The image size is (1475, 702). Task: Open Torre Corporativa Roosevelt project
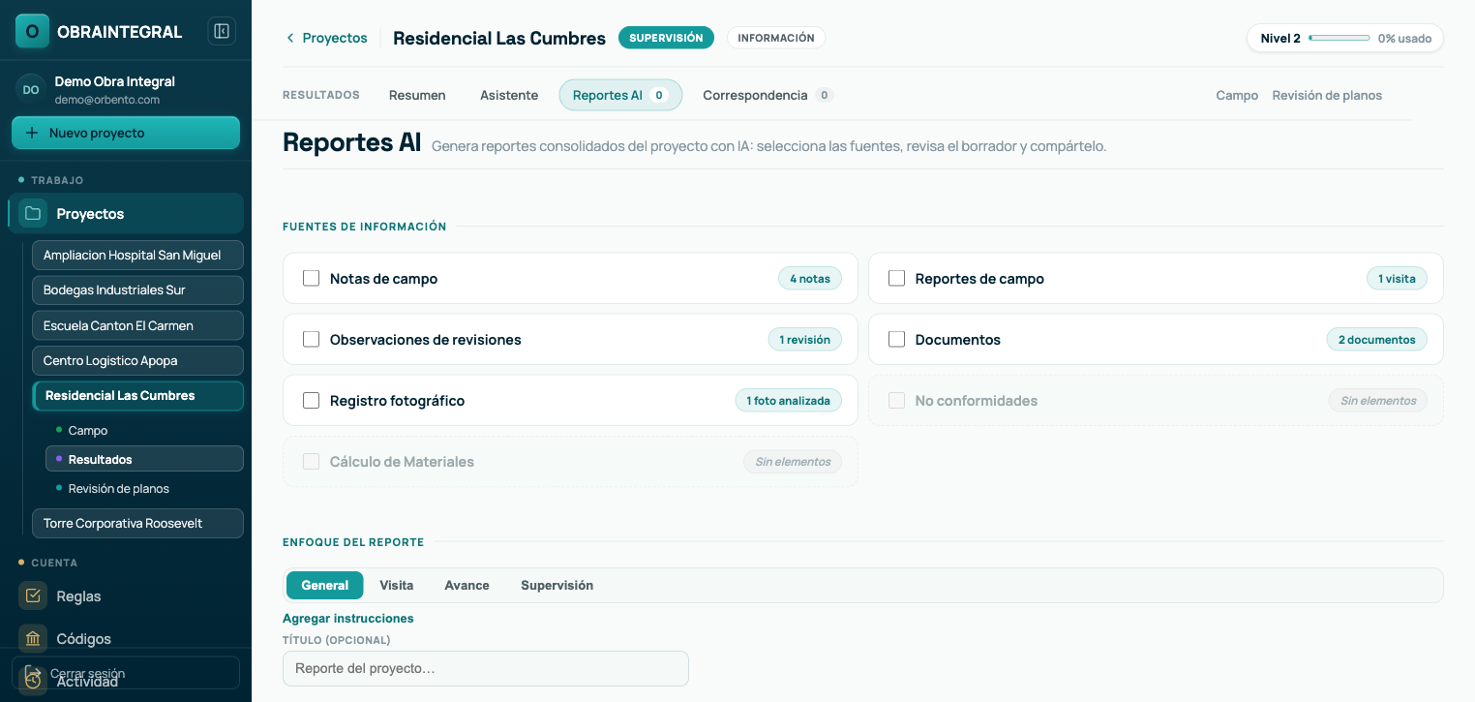tap(137, 523)
